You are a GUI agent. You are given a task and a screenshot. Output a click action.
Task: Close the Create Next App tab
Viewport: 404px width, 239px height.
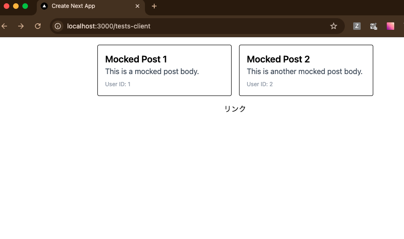[x=137, y=6]
